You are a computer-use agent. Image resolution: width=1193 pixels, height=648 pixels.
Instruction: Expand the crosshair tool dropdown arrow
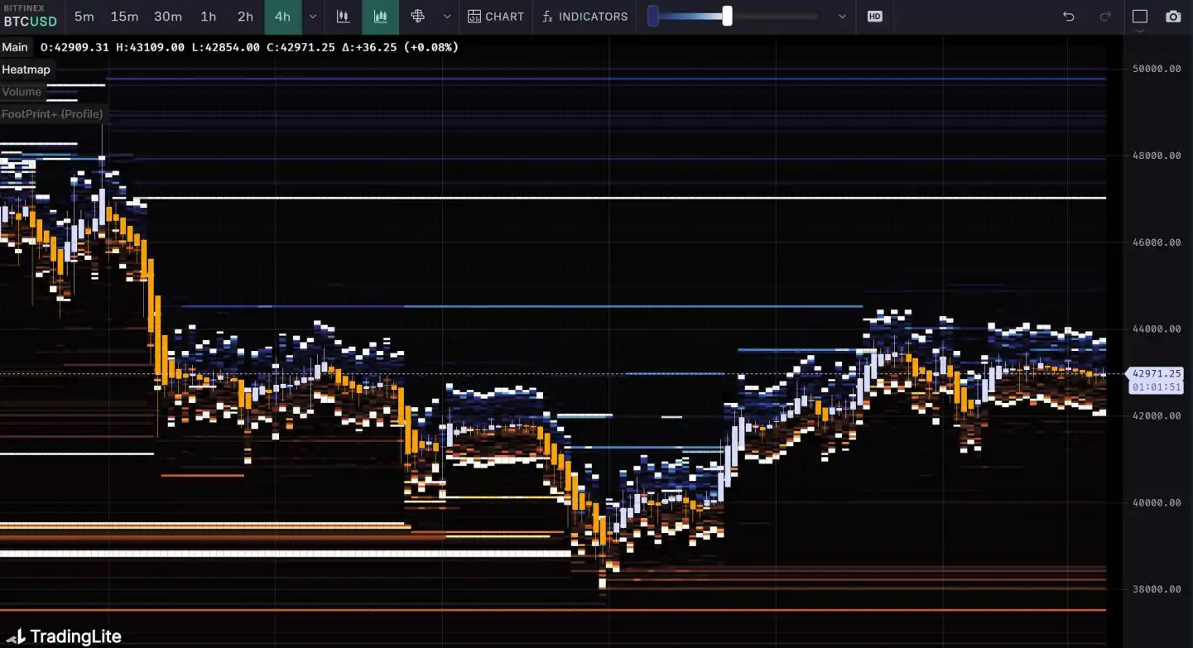click(x=447, y=17)
